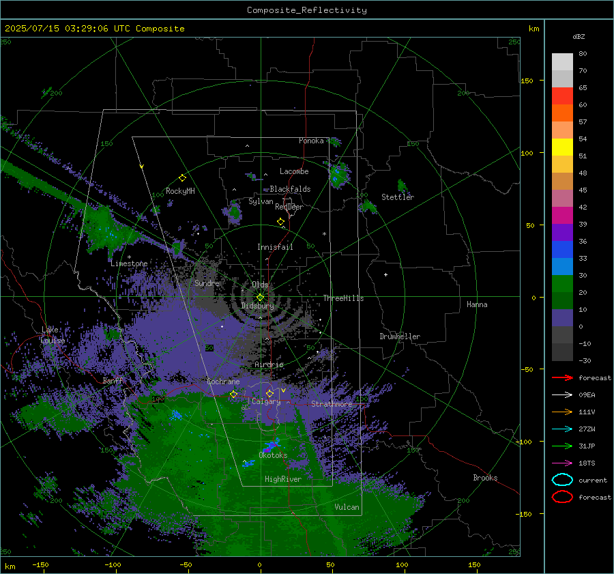The image size is (614, 574).
Task: Select the bright red 65 dBZ swatch
Action: (562, 96)
